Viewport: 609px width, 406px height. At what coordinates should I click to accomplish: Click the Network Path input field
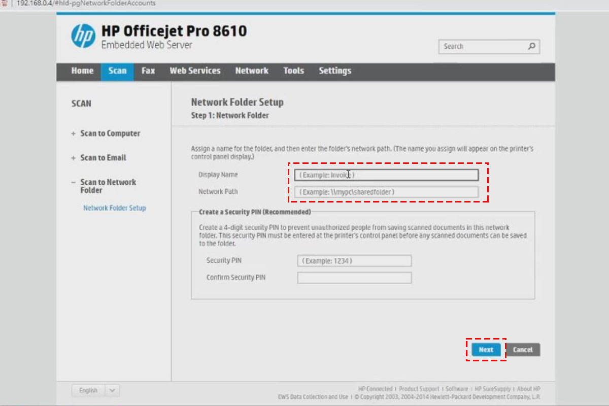click(x=386, y=192)
